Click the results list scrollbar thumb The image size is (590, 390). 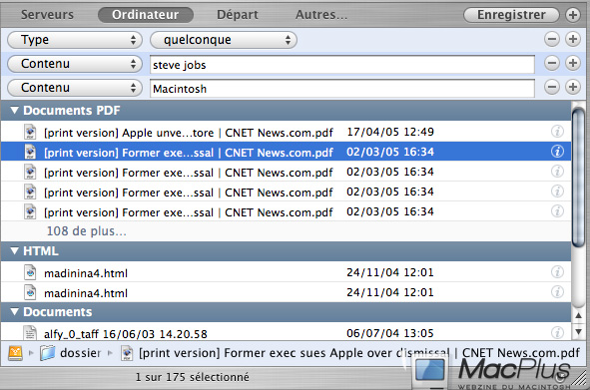coord(578,177)
